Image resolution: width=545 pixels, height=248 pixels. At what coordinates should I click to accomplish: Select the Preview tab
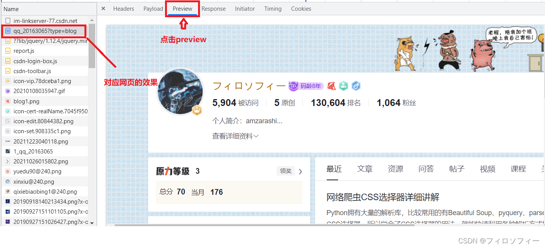[182, 8]
